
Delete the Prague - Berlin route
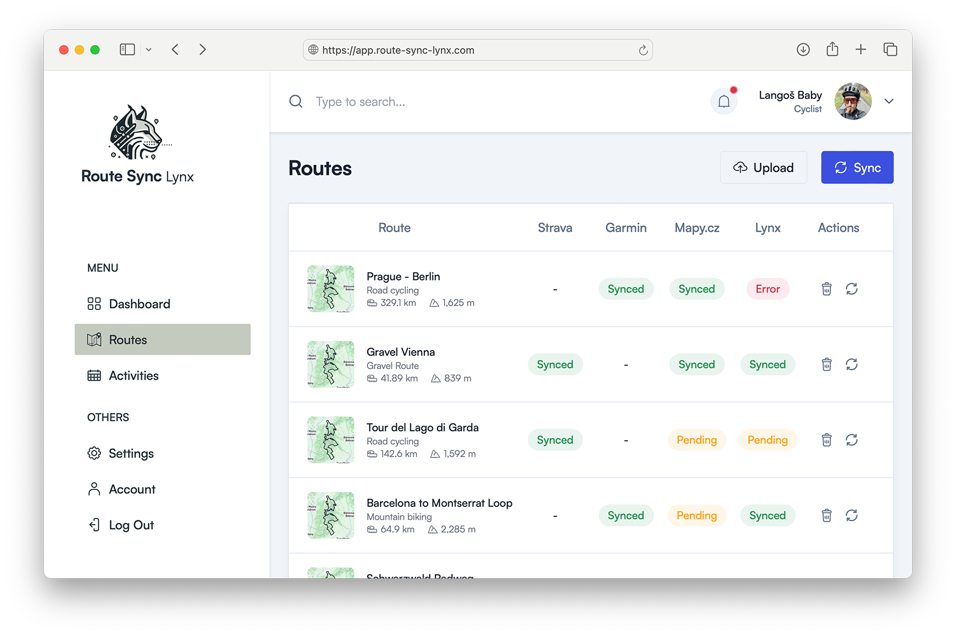click(x=826, y=289)
